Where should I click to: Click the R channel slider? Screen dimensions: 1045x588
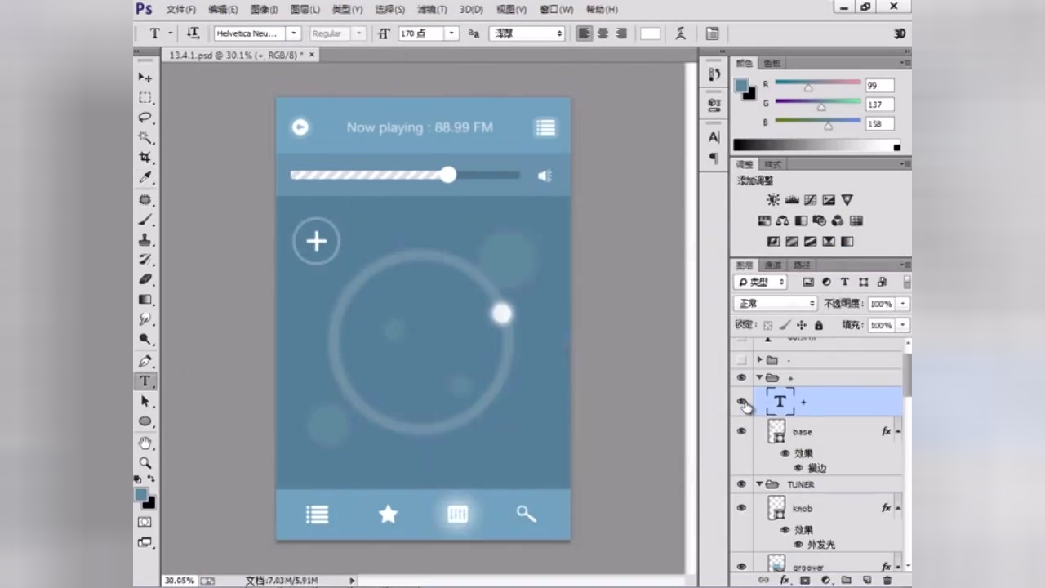pos(818,85)
